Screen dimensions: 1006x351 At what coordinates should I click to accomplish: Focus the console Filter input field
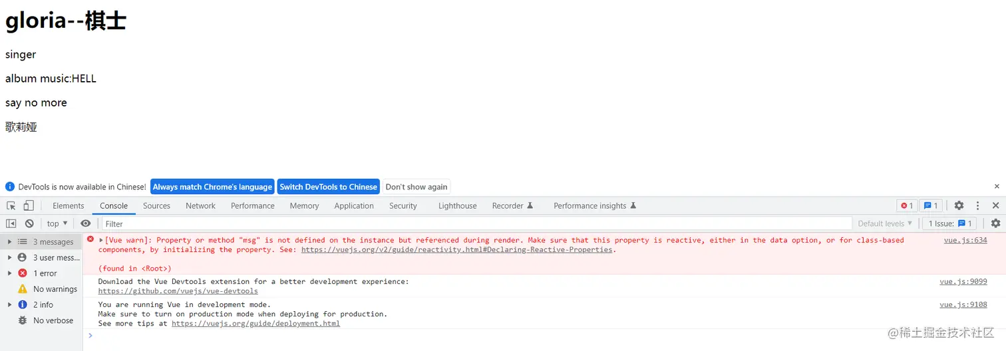click(x=476, y=224)
